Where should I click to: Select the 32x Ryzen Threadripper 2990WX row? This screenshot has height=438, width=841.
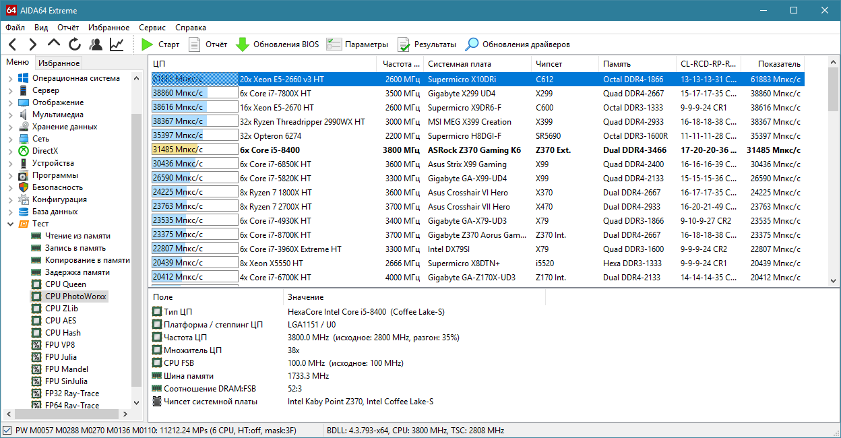pos(476,122)
